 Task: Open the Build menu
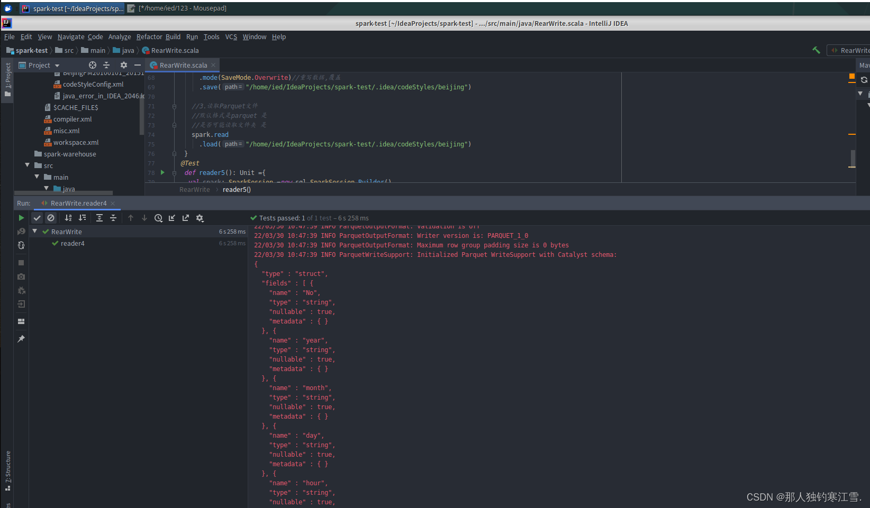[173, 37]
